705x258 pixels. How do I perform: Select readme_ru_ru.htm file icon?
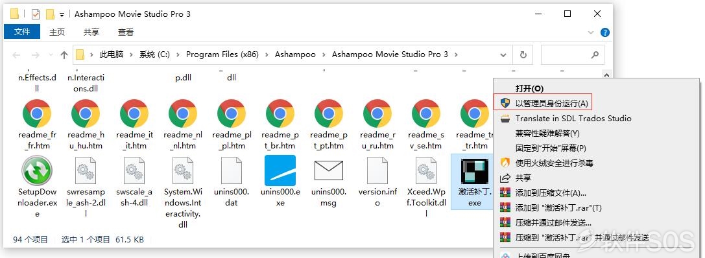(377, 113)
